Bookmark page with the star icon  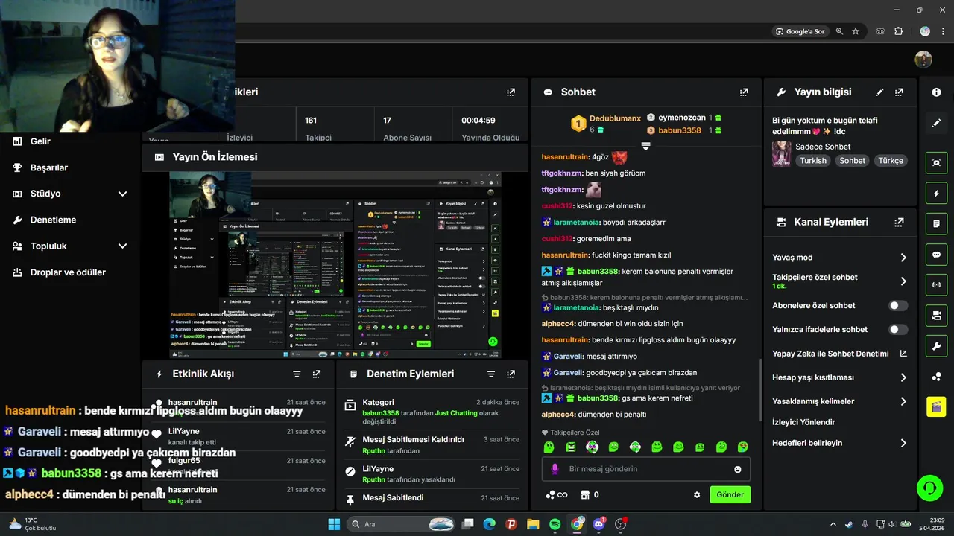tap(856, 31)
